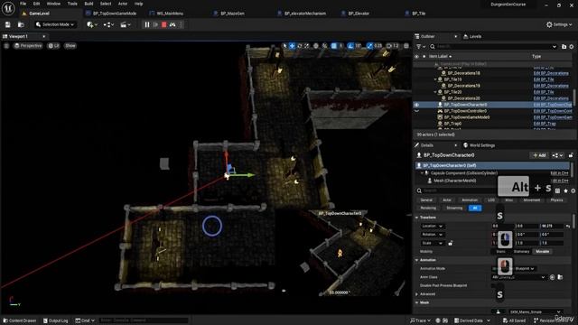Switch to the World Settings tab
The height and width of the screenshot is (325, 578).
[479, 145]
